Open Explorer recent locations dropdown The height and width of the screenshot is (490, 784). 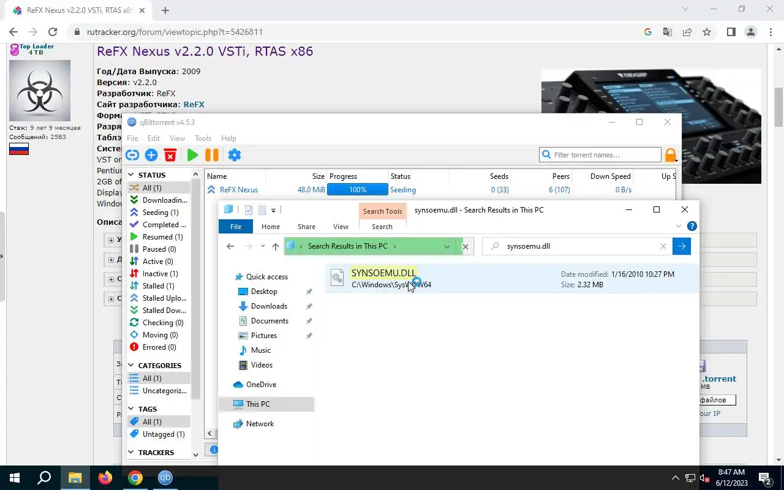tap(263, 246)
